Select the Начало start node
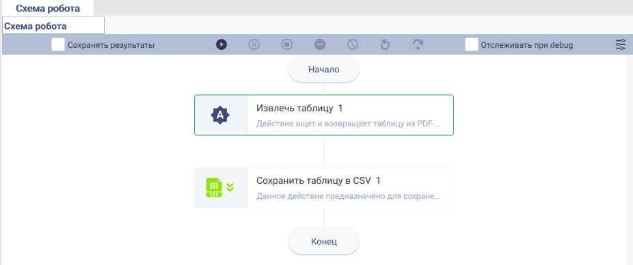633x265 pixels. (324, 70)
